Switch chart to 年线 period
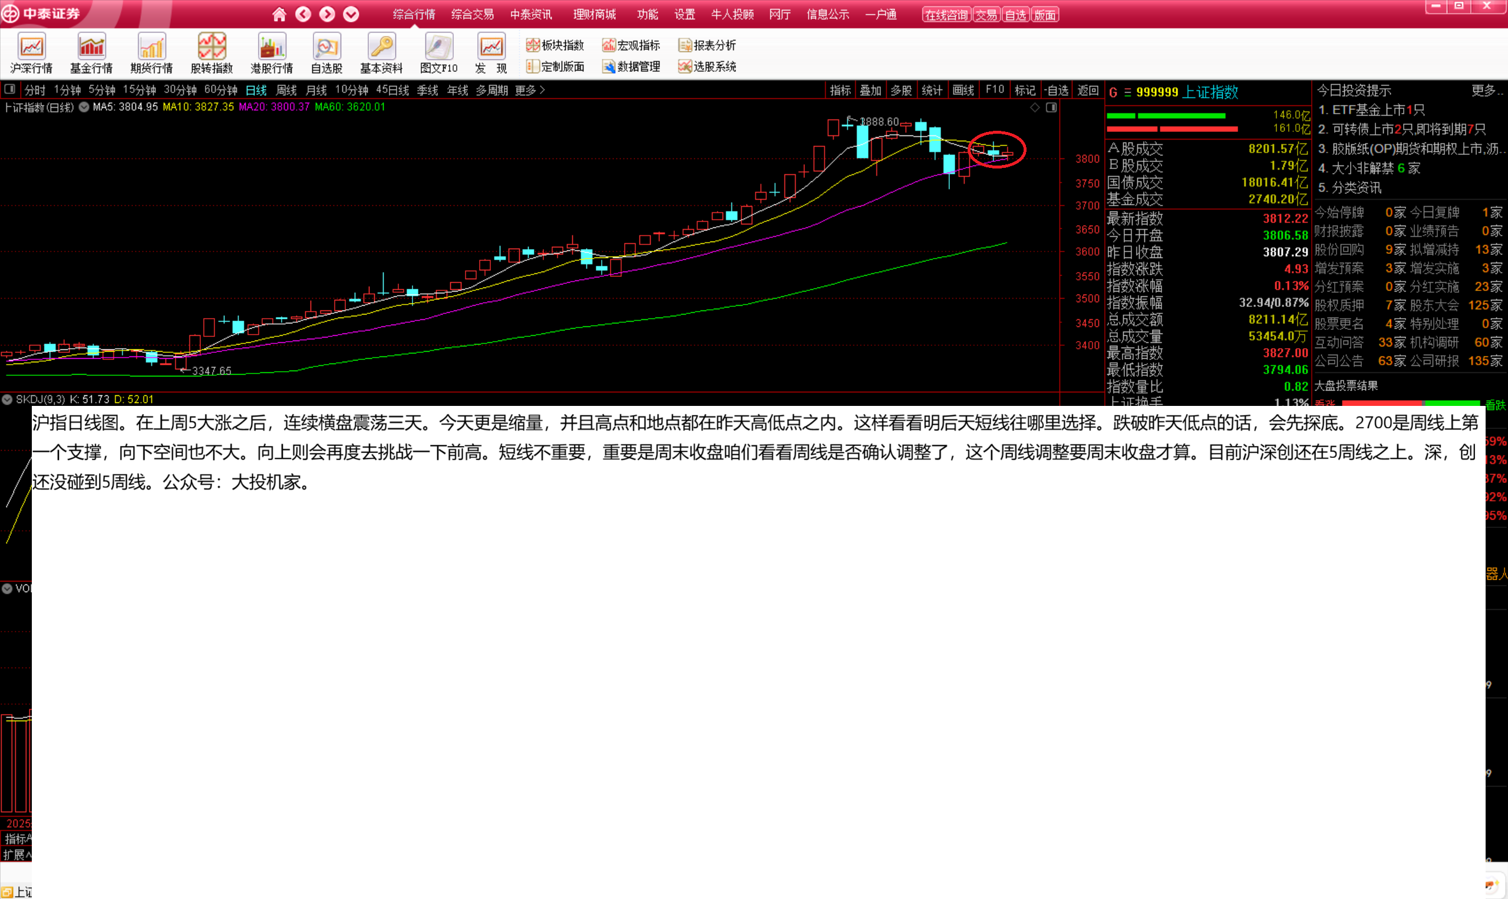Viewport: 1508px width, 899px height. pos(457,90)
